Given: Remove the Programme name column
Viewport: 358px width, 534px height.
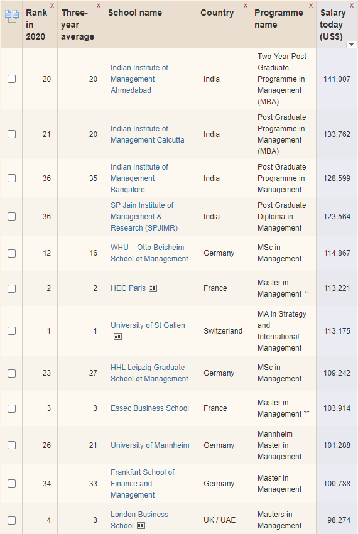Looking at the screenshot, I should tap(311, 6).
